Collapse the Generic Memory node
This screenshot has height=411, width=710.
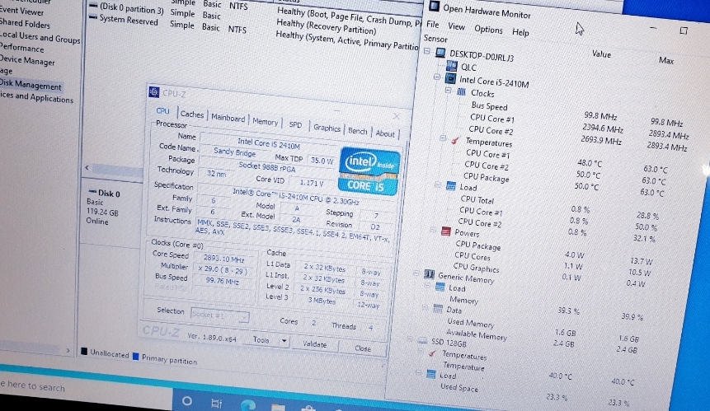(x=416, y=273)
